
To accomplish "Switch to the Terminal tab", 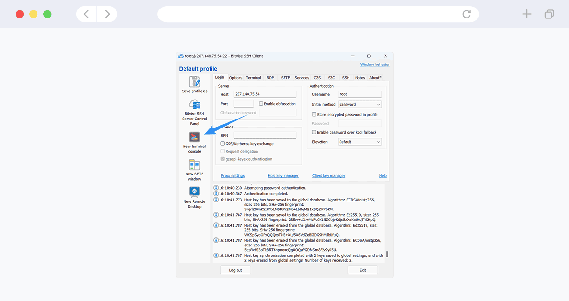I will click(253, 78).
